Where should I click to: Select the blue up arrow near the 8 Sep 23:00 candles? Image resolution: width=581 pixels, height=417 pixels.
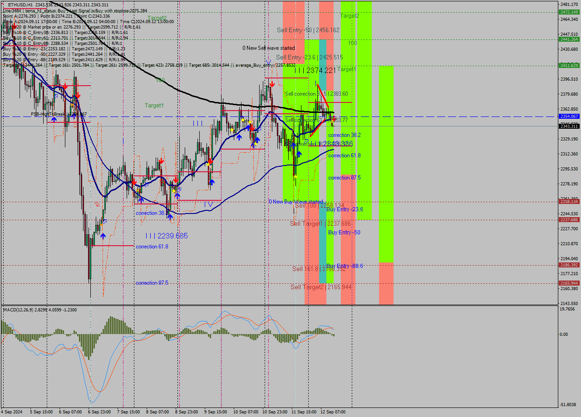tap(177, 196)
